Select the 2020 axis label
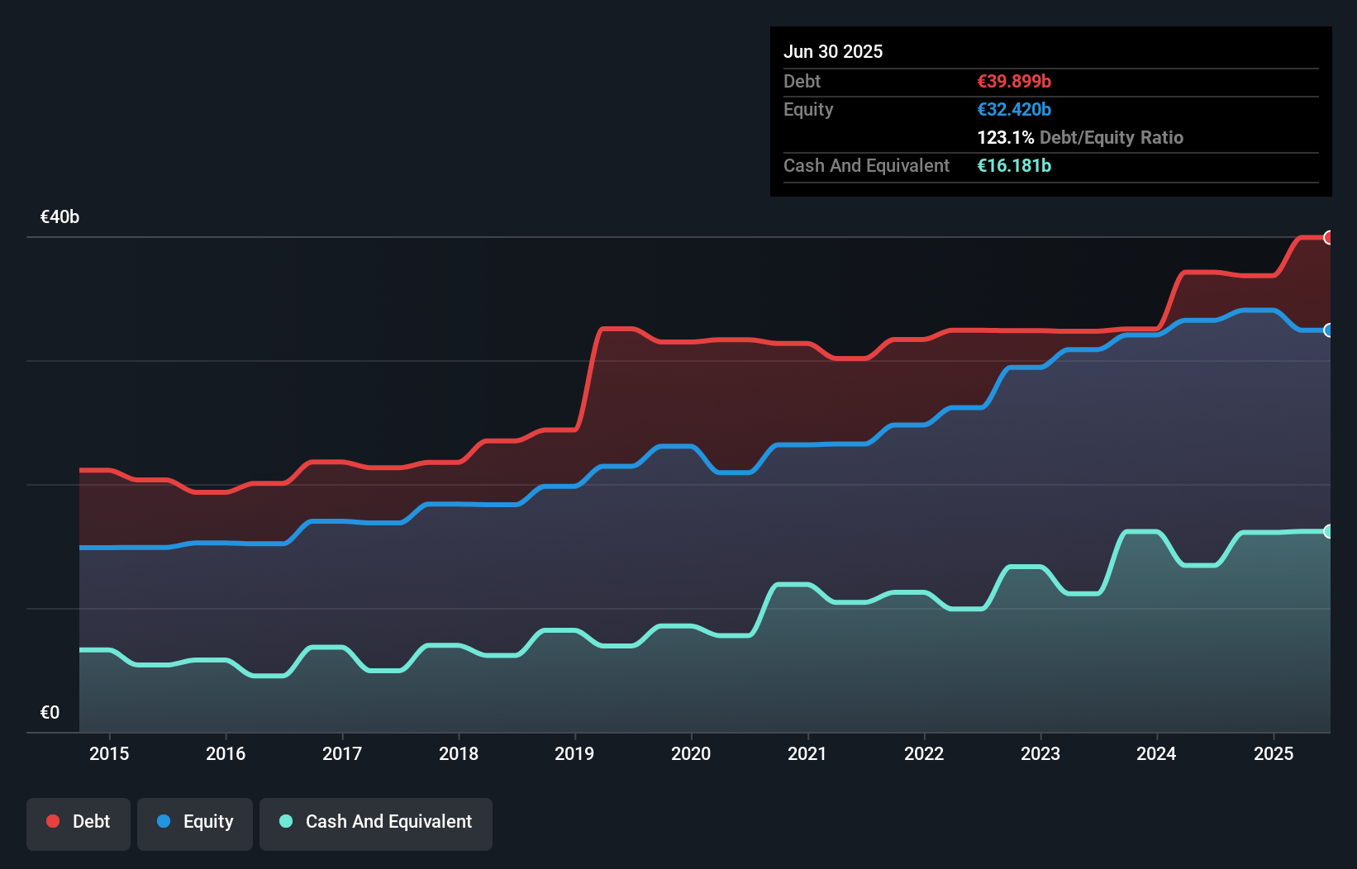The height and width of the screenshot is (869, 1357). click(x=692, y=753)
